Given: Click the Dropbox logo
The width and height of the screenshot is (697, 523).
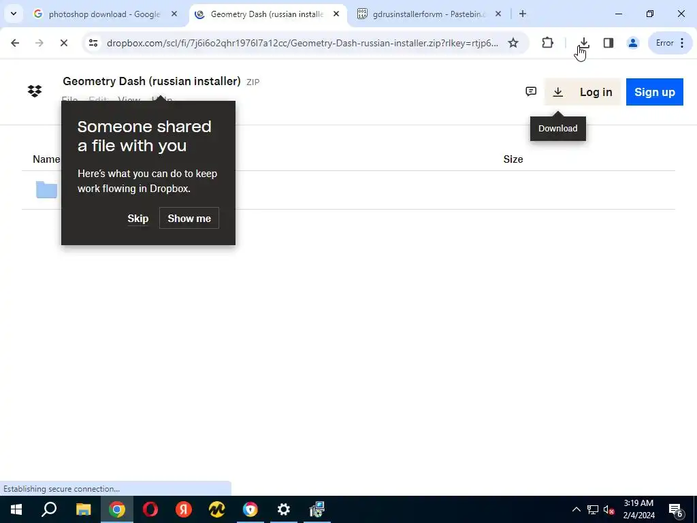Looking at the screenshot, I should point(35,91).
